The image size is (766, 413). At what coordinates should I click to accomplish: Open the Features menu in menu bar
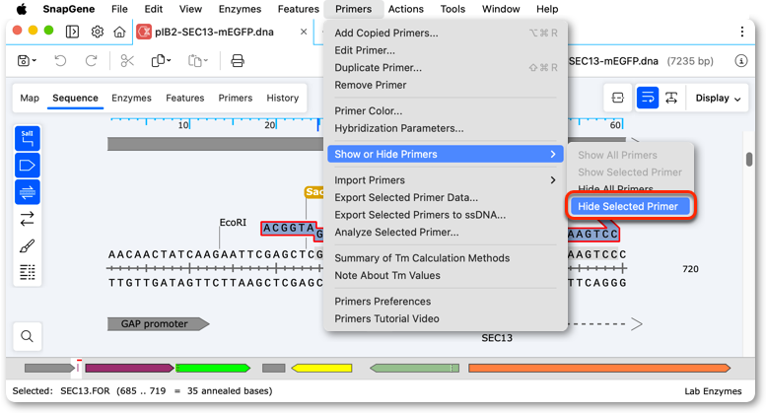(298, 9)
